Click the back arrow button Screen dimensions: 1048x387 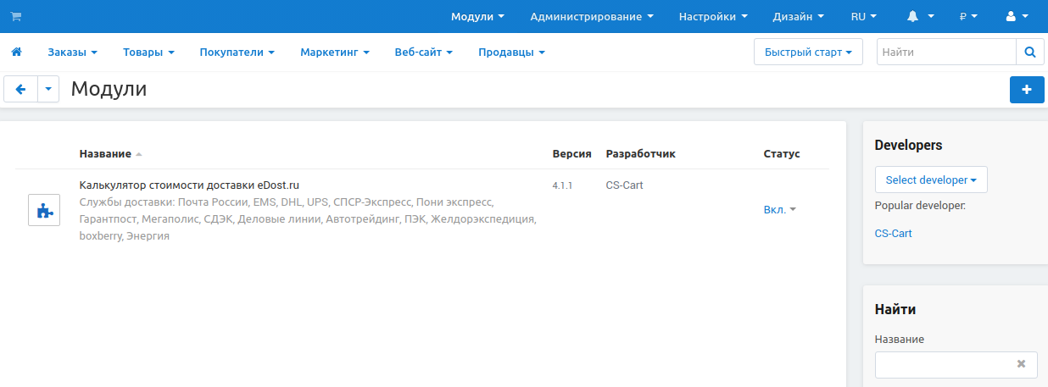[x=21, y=89]
